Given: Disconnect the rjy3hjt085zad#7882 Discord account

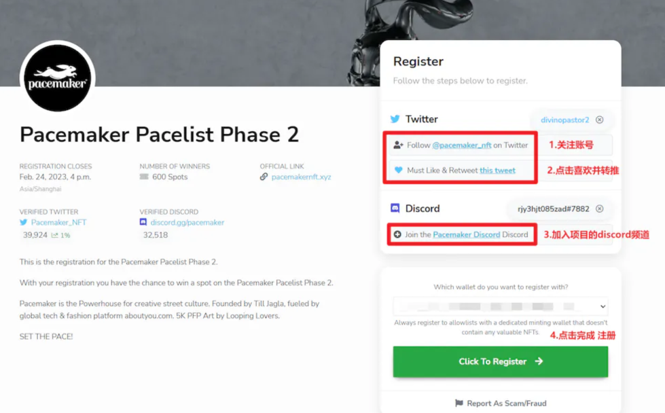Looking at the screenshot, I should pos(600,209).
